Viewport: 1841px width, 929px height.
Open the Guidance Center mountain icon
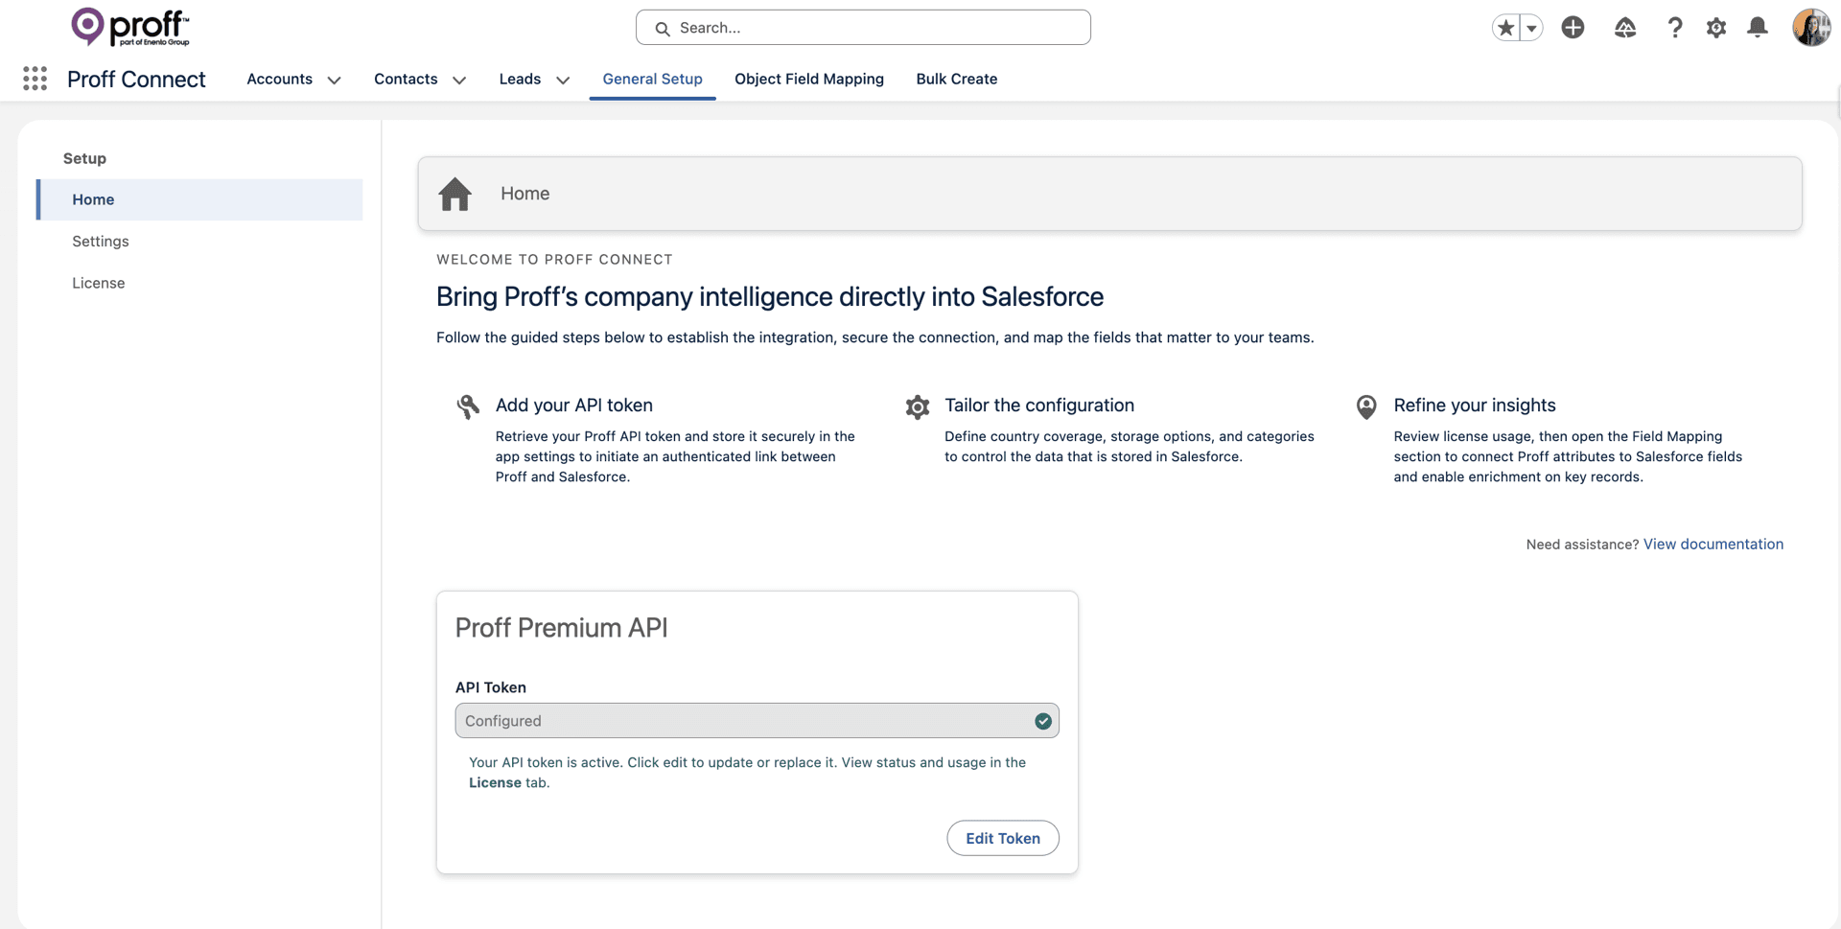1624,28
